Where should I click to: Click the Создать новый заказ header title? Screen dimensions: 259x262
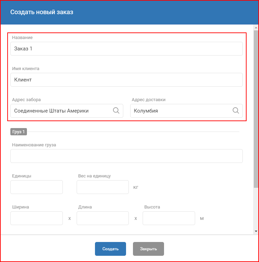[x=42, y=12]
